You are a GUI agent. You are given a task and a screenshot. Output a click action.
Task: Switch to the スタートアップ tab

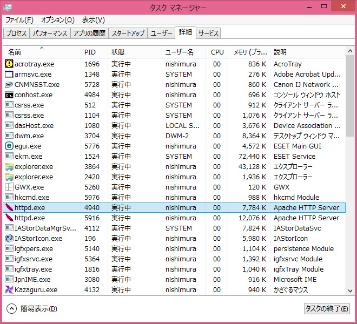pyautogui.click(x=128, y=33)
